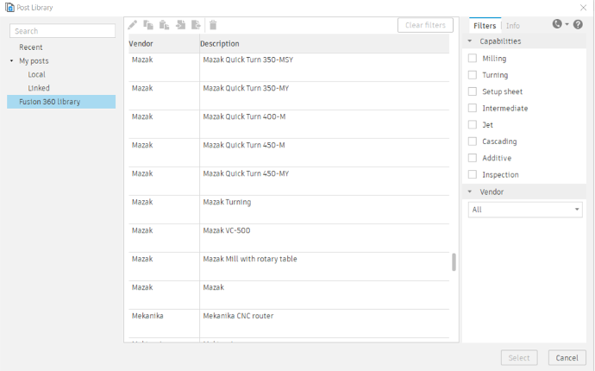Collapse the Vendor filter section
595x371 pixels.
tap(470, 192)
